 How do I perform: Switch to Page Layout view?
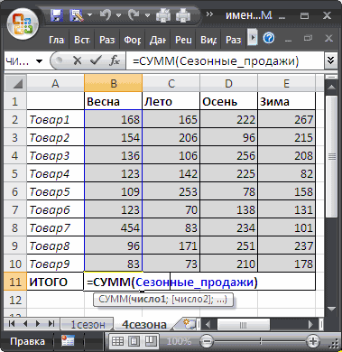[134, 341]
